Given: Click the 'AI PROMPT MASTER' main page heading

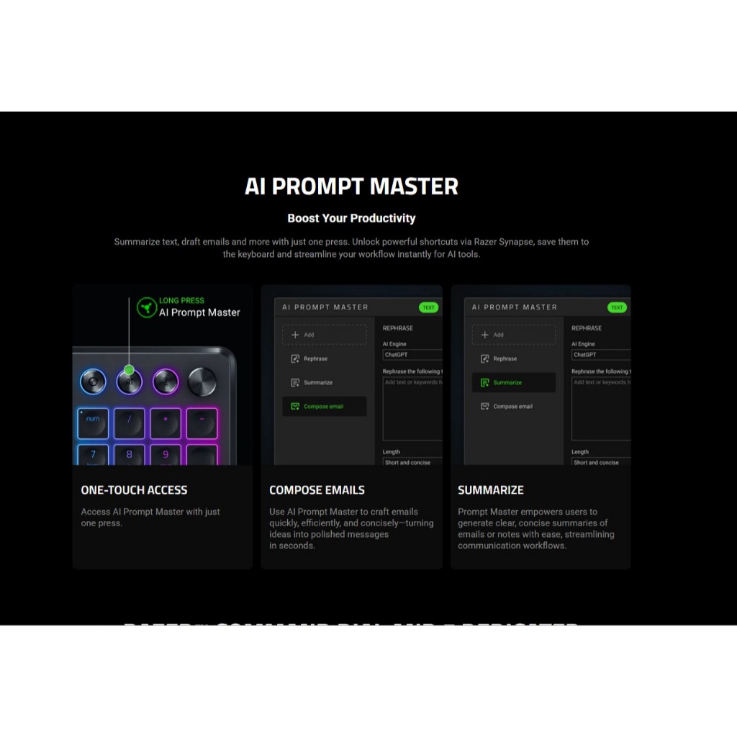Looking at the screenshot, I should pos(351,186).
